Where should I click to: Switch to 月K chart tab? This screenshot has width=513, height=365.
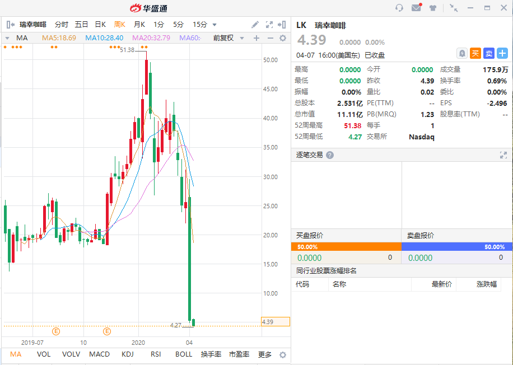pos(139,25)
